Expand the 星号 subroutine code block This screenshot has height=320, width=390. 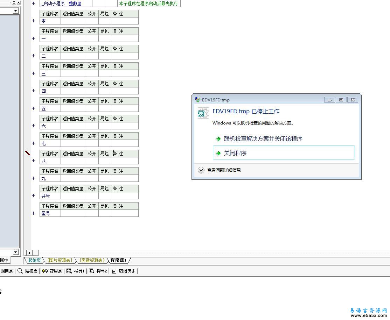point(34,213)
